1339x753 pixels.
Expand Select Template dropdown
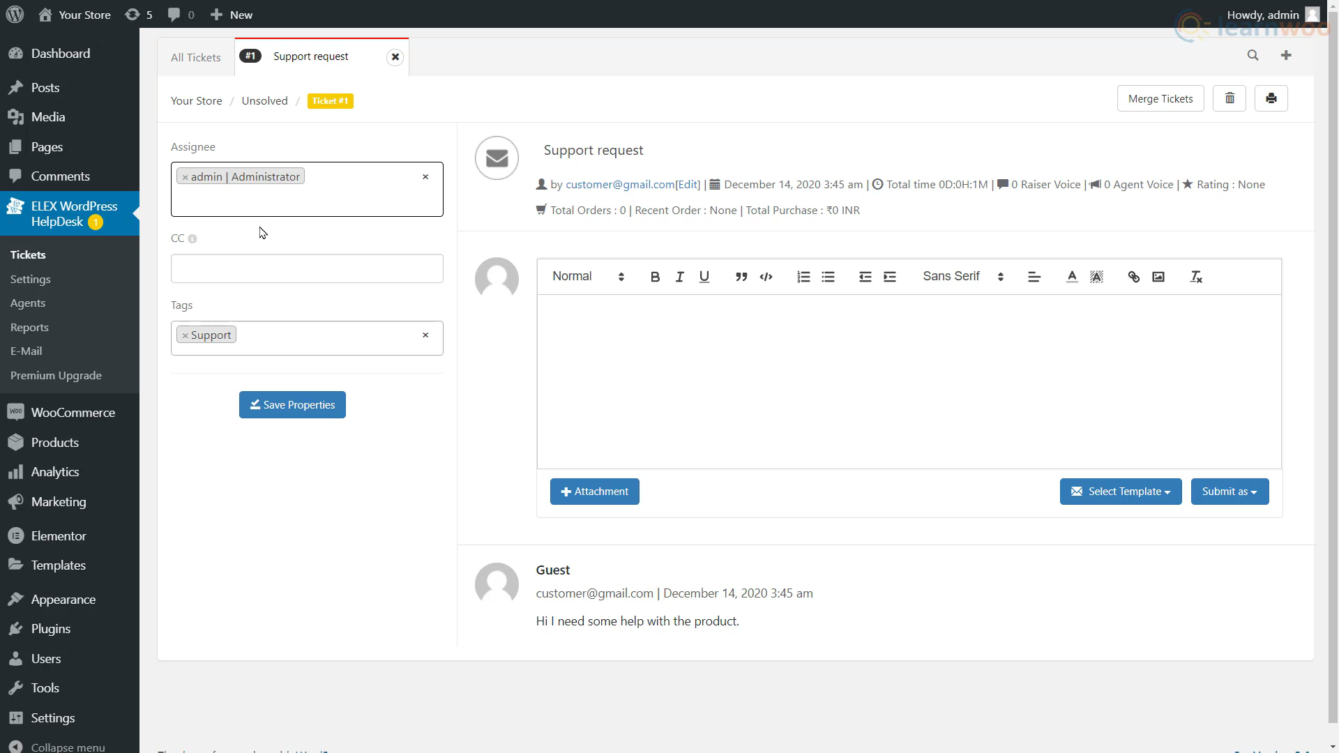tap(1121, 492)
